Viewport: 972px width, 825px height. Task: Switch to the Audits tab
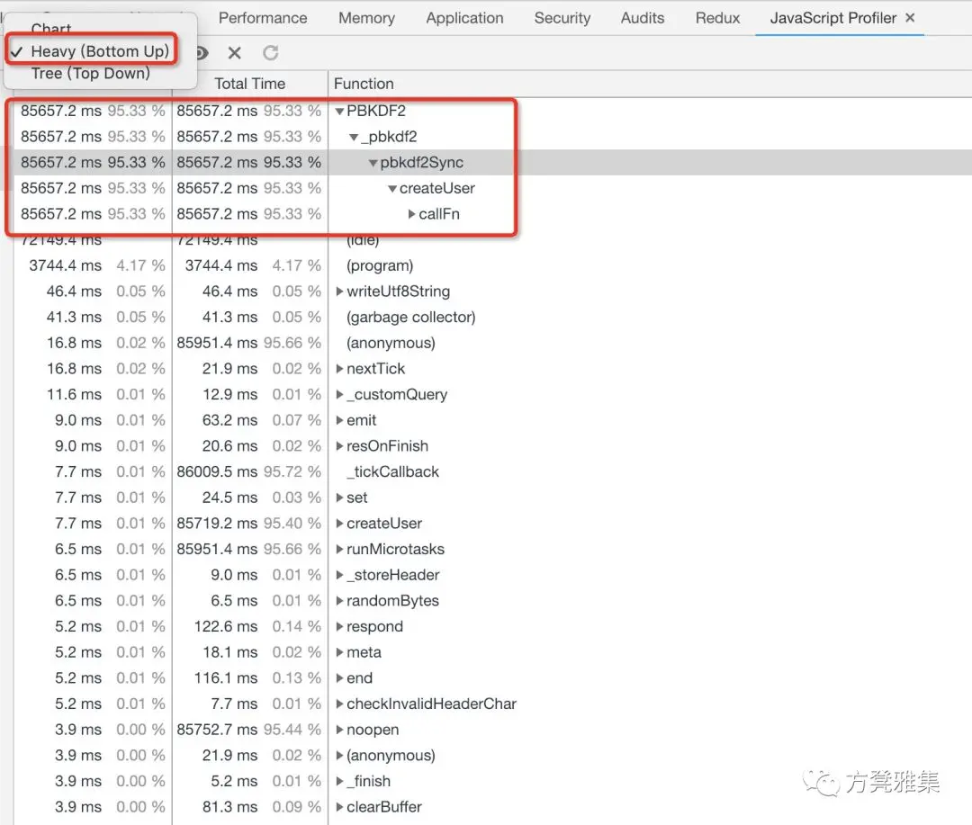click(x=643, y=18)
